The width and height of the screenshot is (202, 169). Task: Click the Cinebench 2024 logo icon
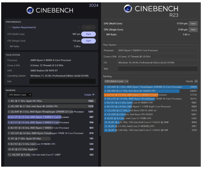[30, 10]
